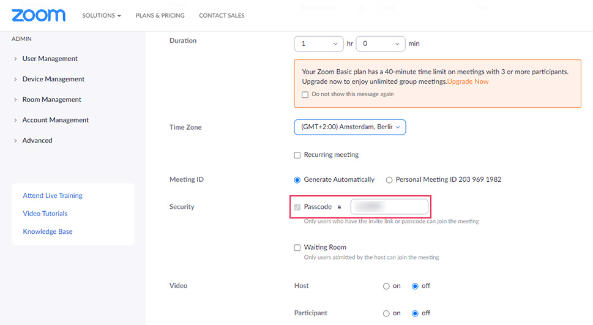Expand Device Management section
The height and width of the screenshot is (325, 593).
[x=49, y=79]
